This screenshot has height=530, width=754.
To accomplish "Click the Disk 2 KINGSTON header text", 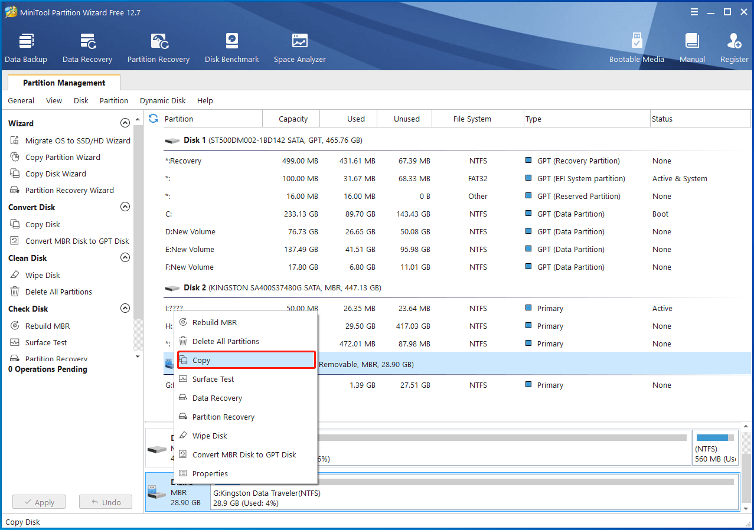I will pyautogui.click(x=282, y=288).
